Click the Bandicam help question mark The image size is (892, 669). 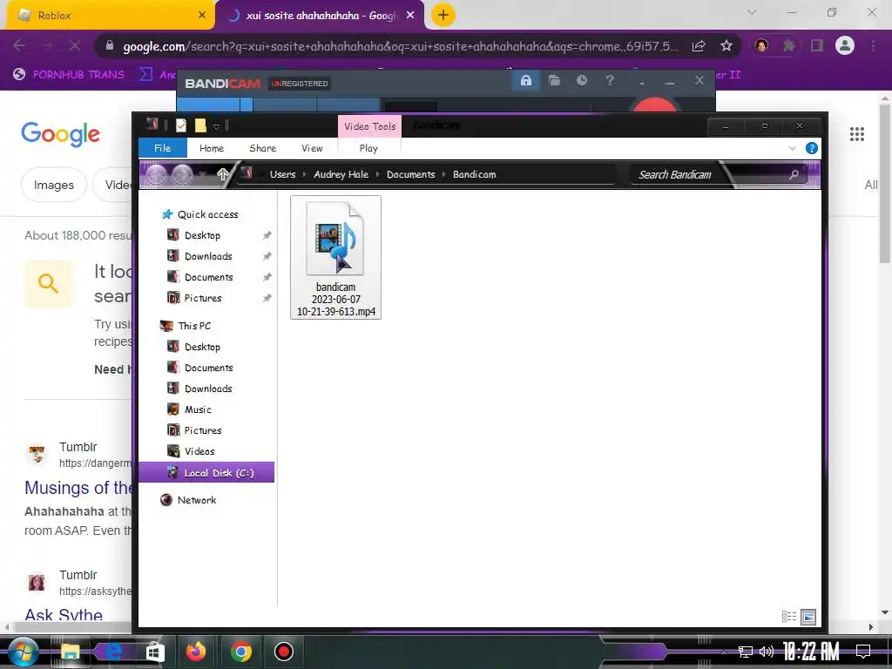[610, 81]
